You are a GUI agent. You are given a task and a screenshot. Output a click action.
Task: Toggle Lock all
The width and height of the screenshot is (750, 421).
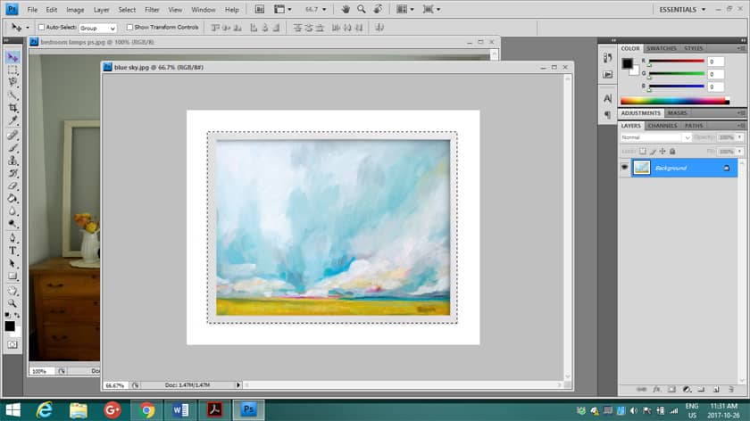pyautogui.click(x=672, y=152)
